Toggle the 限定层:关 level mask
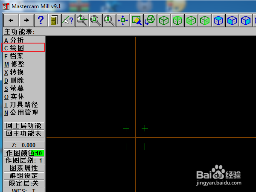This screenshot has width=256, height=192. pos(24,183)
